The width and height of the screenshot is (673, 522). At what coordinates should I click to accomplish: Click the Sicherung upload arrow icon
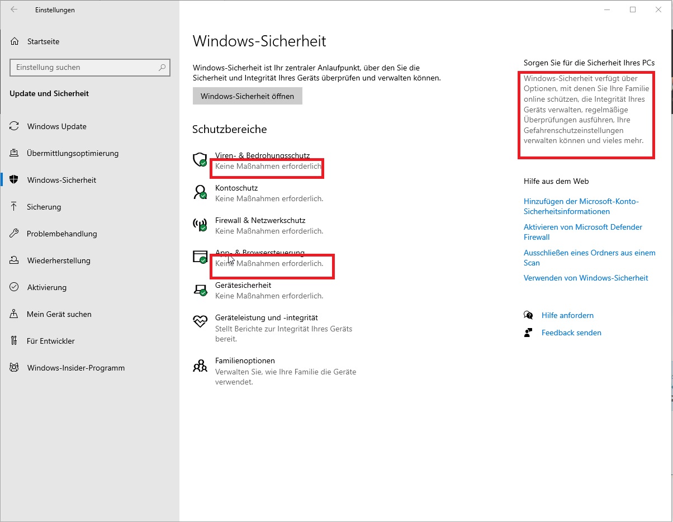coord(15,207)
